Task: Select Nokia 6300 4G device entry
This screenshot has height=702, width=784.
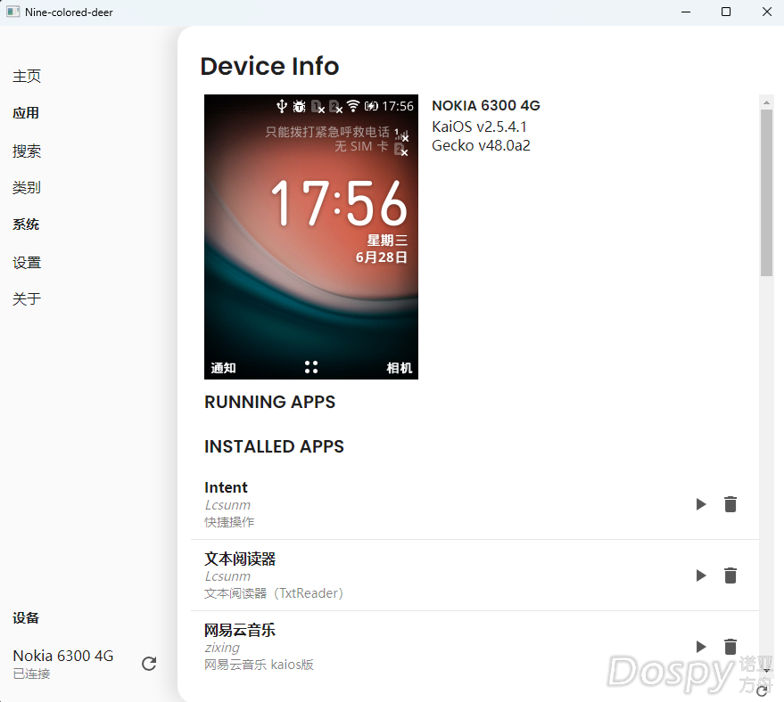Action: point(63,664)
